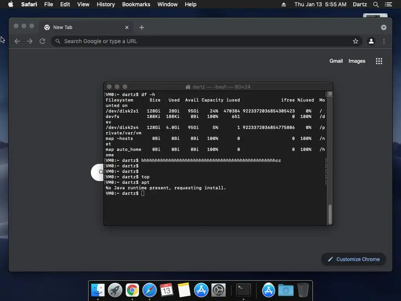401x301 pixels.
Task: Click the /dev/disk2s4 row in Terminal
Action: click(x=215, y=127)
